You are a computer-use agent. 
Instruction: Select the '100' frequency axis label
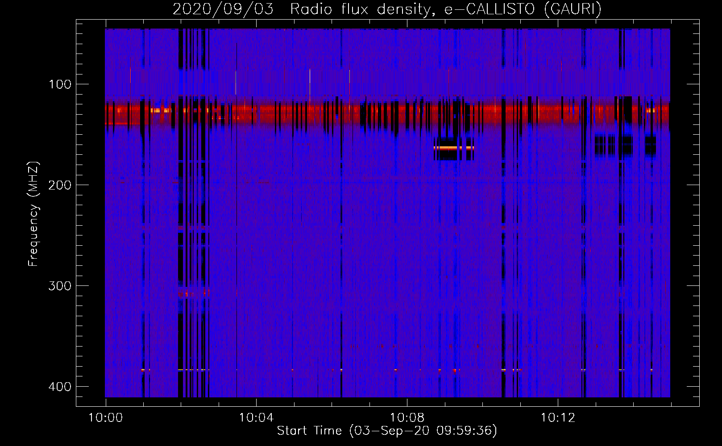coord(60,84)
